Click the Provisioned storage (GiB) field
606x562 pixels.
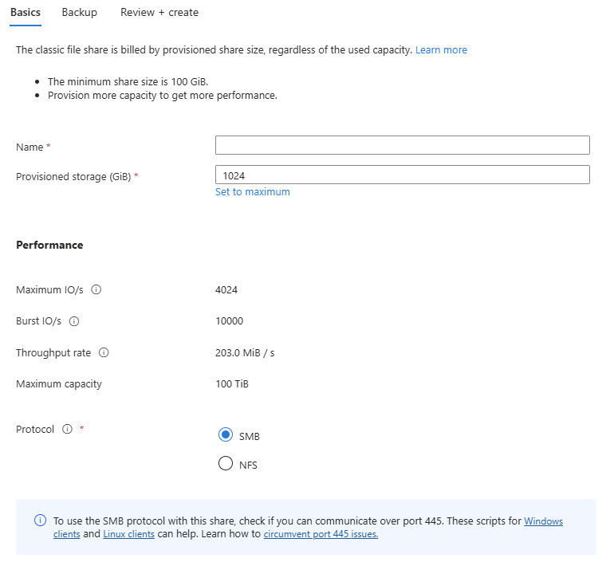click(x=403, y=175)
